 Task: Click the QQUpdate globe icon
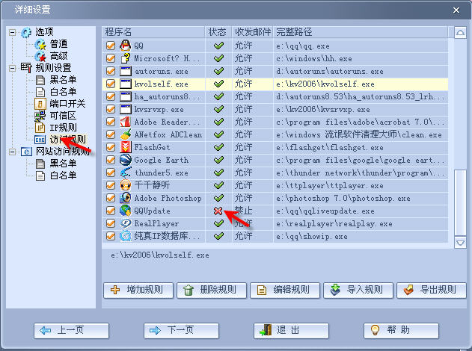click(x=125, y=211)
